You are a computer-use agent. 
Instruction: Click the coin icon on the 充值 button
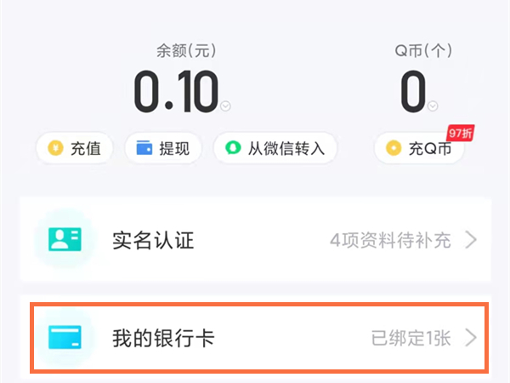54,149
